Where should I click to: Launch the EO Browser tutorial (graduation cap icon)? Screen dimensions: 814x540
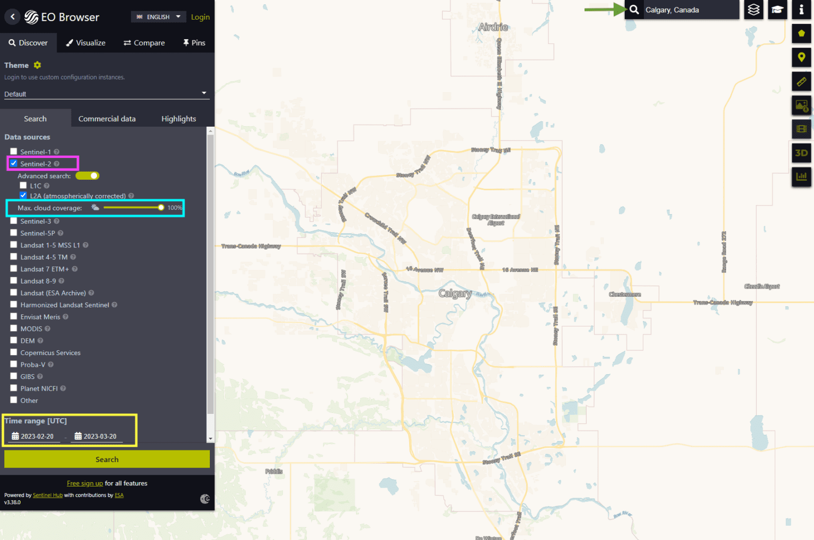point(777,10)
